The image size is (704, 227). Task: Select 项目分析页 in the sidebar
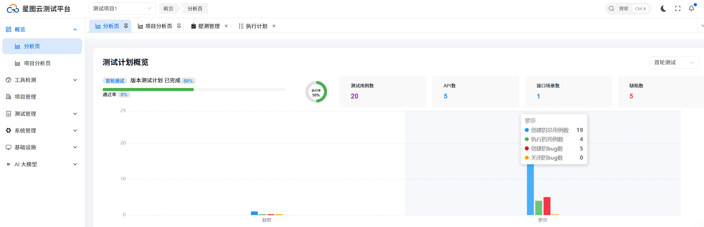click(37, 63)
